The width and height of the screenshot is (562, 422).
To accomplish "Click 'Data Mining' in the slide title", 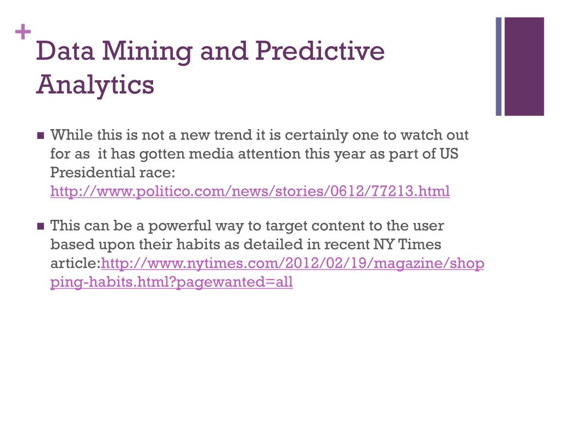I will point(114,51).
